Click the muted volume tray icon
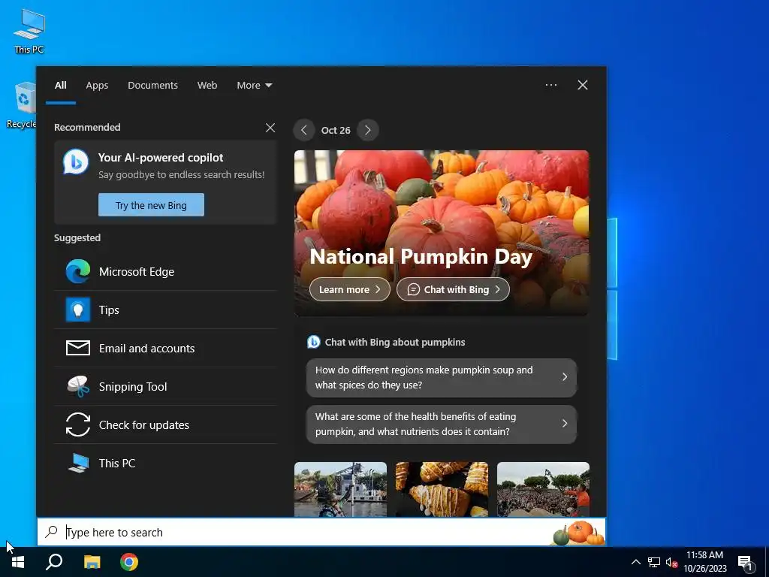This screenshot has height=577, width=769. tap(671, 562)
